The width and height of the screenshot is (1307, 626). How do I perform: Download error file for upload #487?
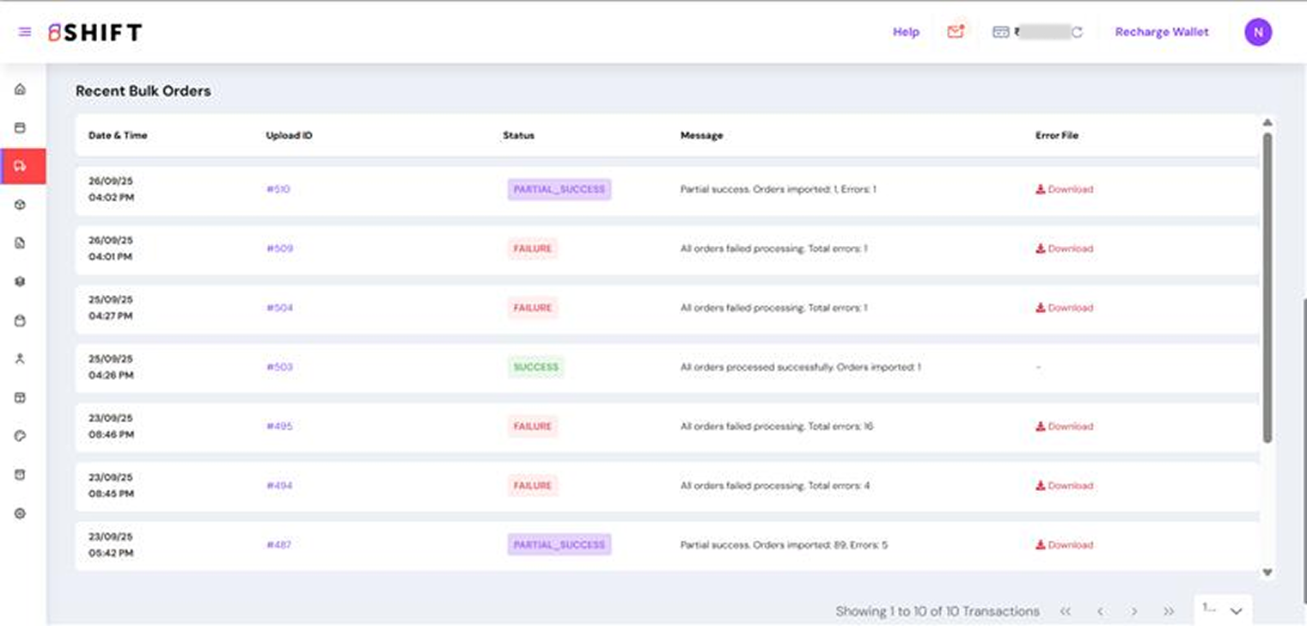pos(1065,545)
